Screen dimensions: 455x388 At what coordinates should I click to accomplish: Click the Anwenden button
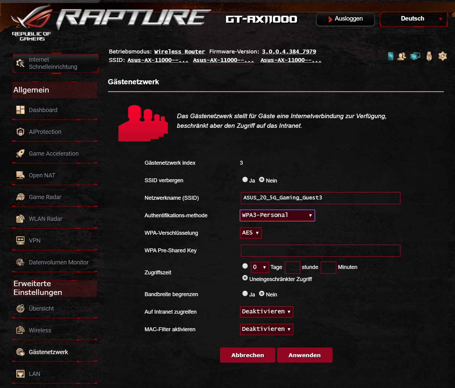coord(305,355)
